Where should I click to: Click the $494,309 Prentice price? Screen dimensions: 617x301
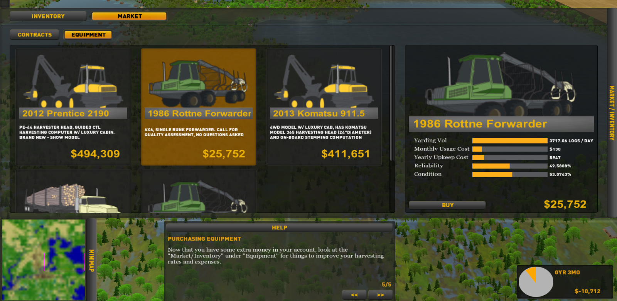[95, 154]
